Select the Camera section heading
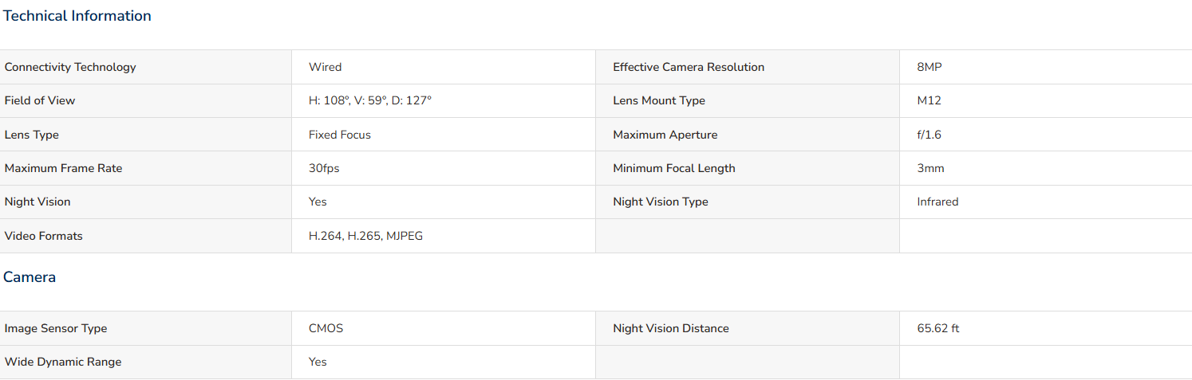1192x380 pixels. coord(30,277)
